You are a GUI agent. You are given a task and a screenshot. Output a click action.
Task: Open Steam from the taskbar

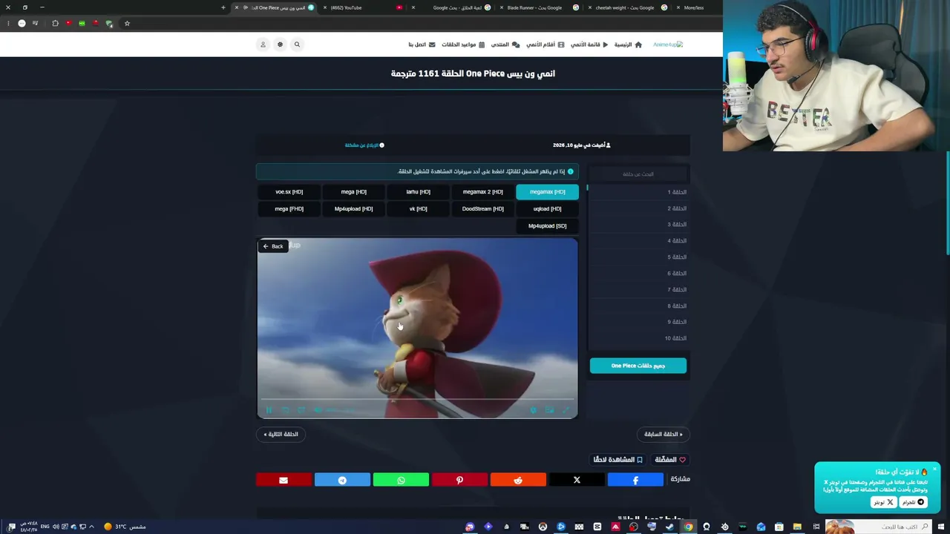pyautogui.click(x=669, y=527)
